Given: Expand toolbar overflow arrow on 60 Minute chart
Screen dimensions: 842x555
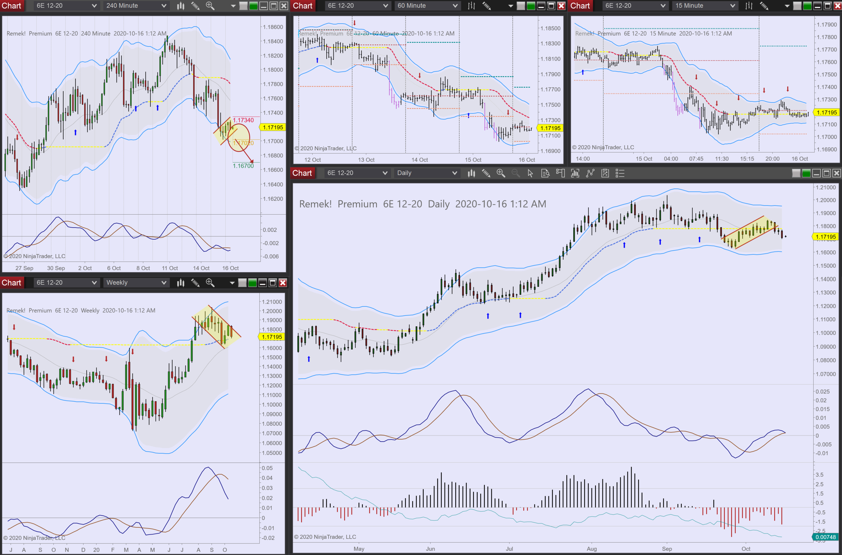Looking at the screenshot, I should pos(511,6).
